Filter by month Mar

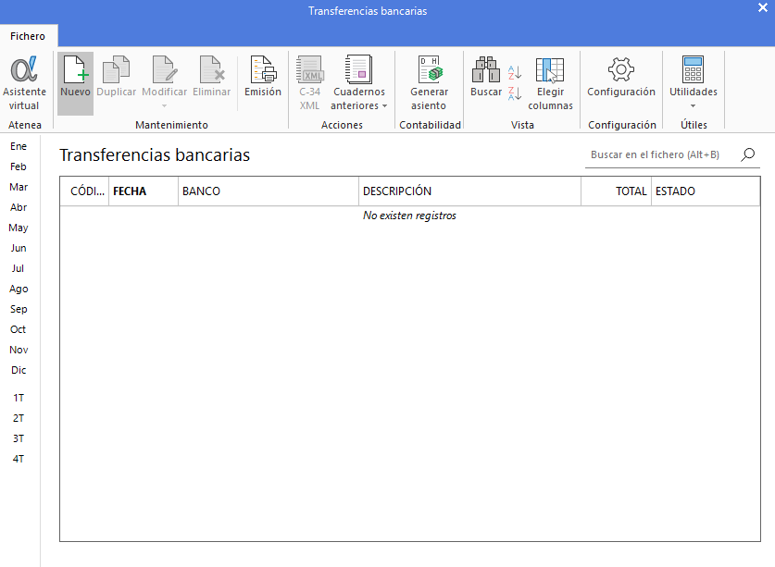click(x=19, y=187)
